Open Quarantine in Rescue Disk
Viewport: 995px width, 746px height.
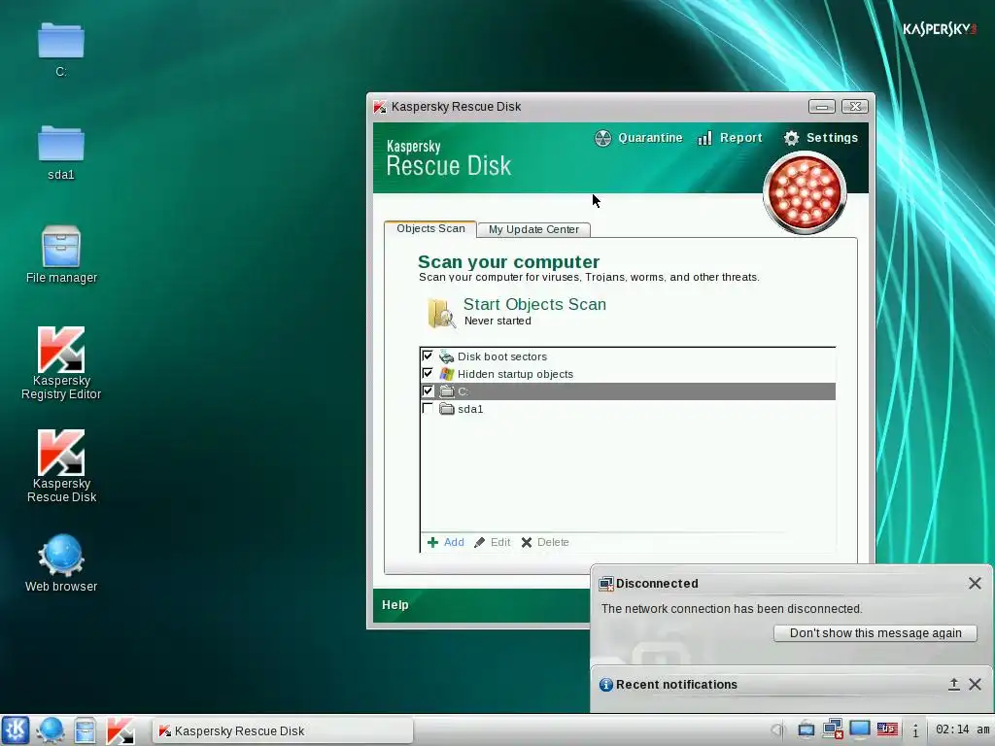[639, 138]
